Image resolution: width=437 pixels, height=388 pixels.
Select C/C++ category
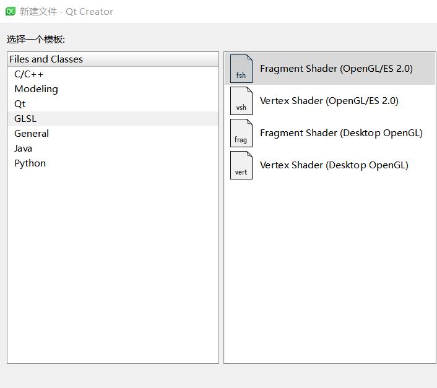click(113, 74)
